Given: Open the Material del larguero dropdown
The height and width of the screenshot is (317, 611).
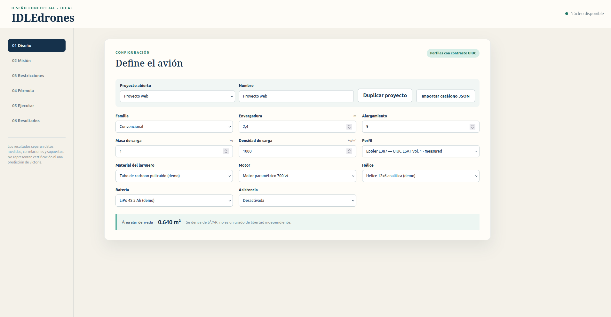Looking at the screenshot, I should 174,176.
